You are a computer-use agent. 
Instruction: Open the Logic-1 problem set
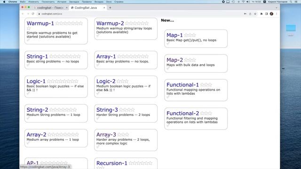[36, 81]
